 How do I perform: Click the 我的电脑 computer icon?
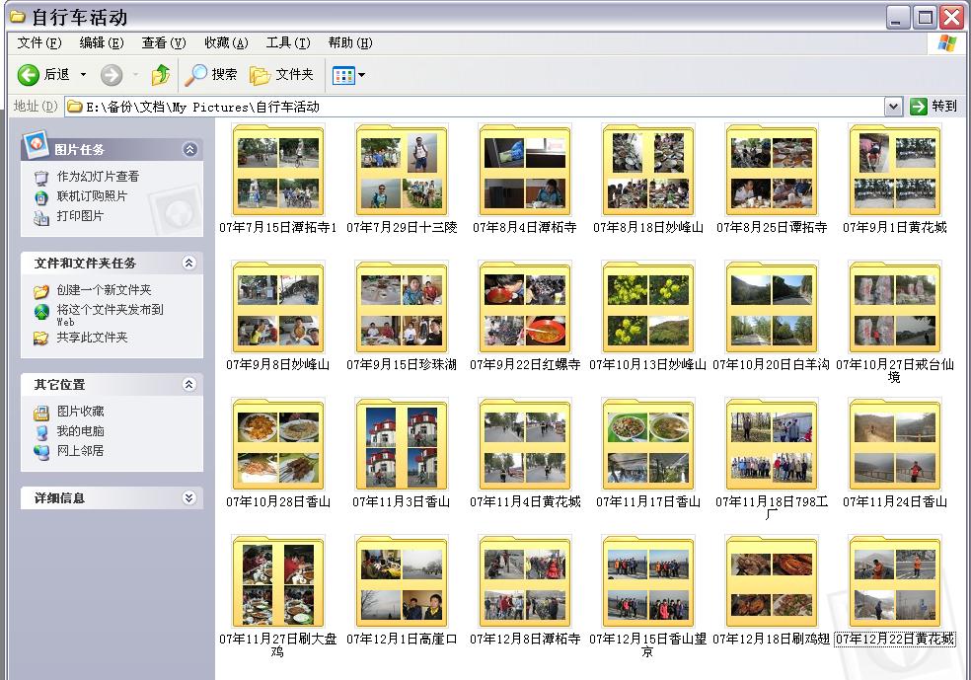(x=41, y=431)
